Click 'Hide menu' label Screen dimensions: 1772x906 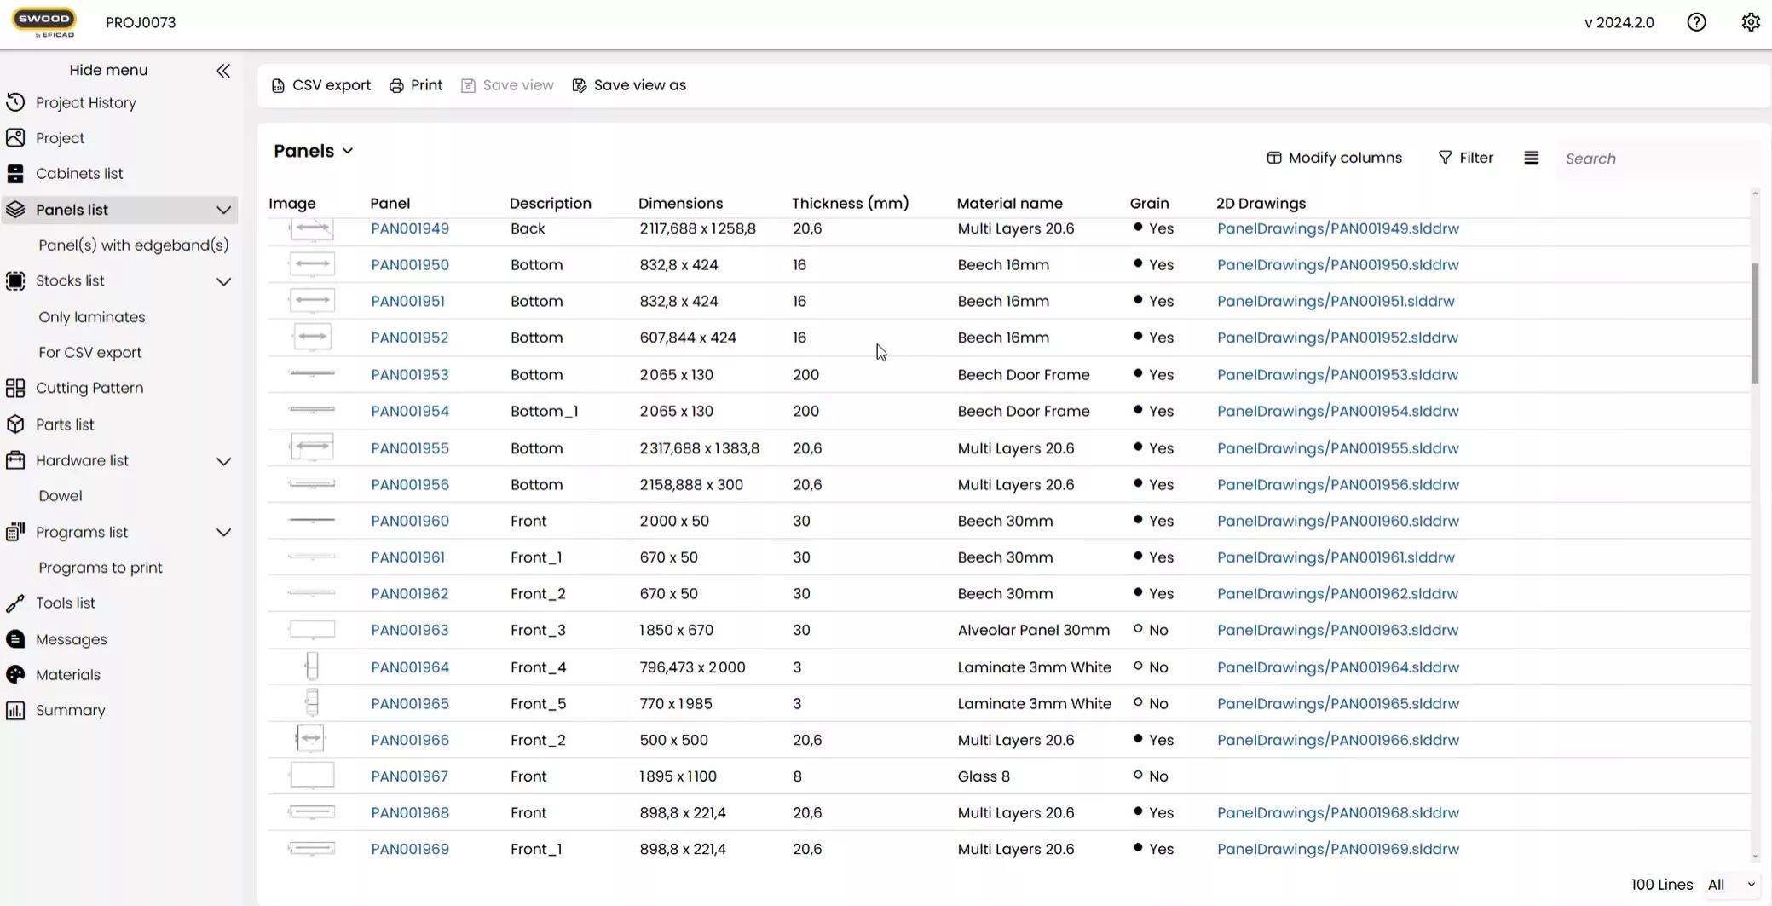(x=108, y=70)
